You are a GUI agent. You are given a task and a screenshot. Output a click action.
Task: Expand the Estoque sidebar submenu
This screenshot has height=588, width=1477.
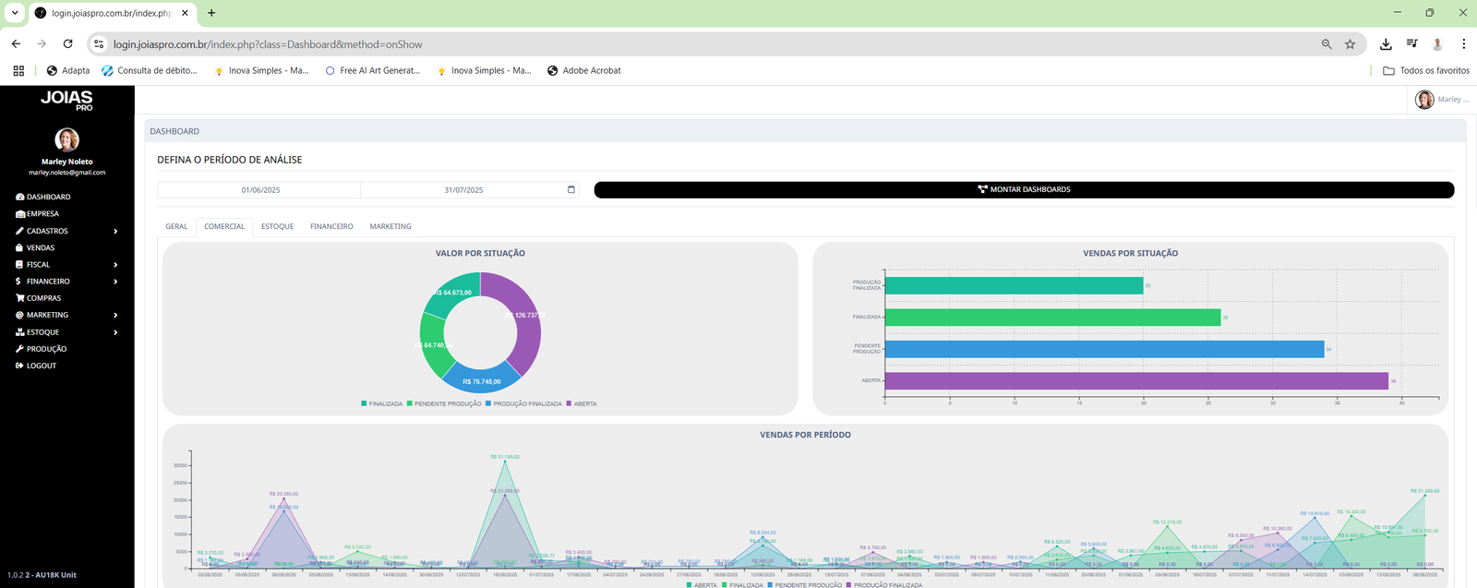point(115,332)
